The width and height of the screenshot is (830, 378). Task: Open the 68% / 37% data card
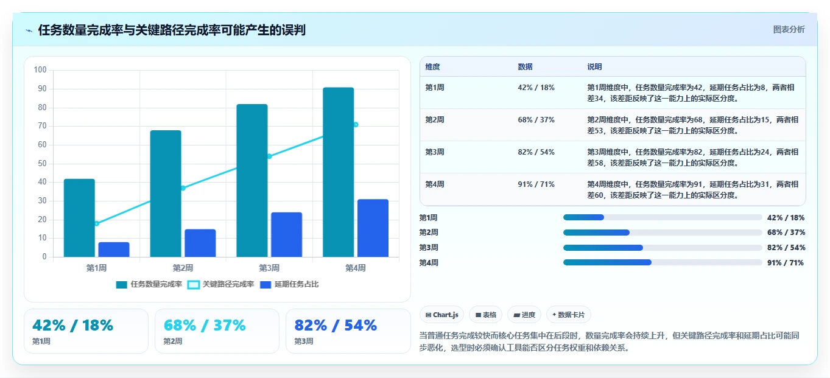point(217,331)
